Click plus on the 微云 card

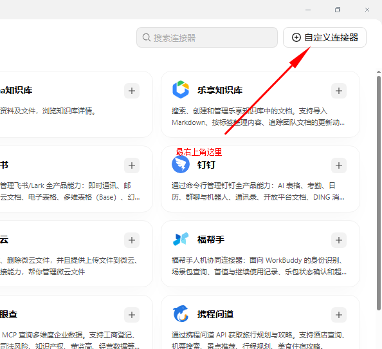132,240
